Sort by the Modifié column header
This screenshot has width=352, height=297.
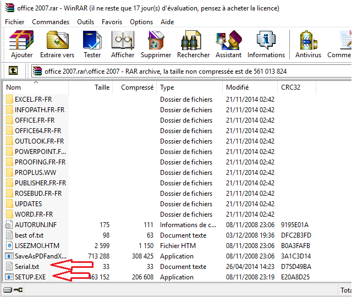point(250,87)
